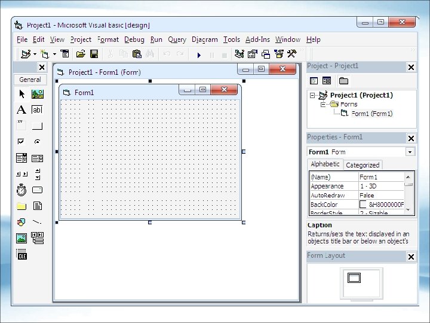The image size is (430, 323).
Task: Select the CommandButton control tool
Action: point(38,126)
